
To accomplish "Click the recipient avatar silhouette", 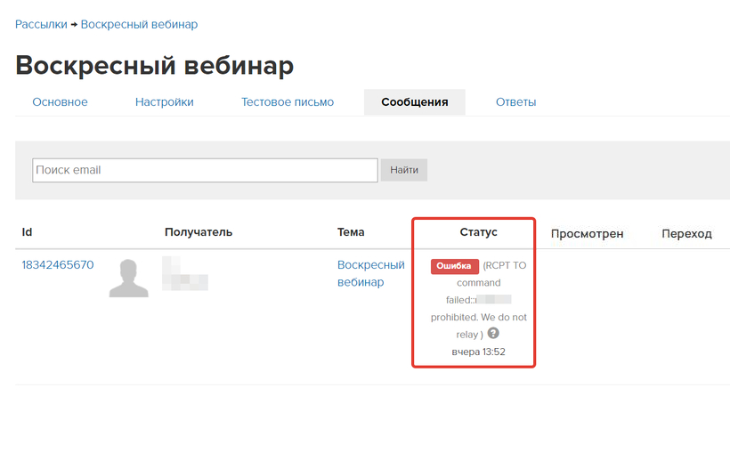I will [128, 278].
